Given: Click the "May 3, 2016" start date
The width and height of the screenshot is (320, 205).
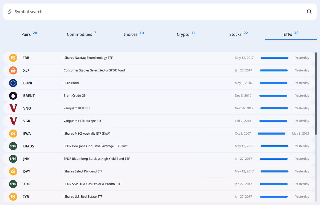Looking at the screenshot, I should (x=243, y=83).
